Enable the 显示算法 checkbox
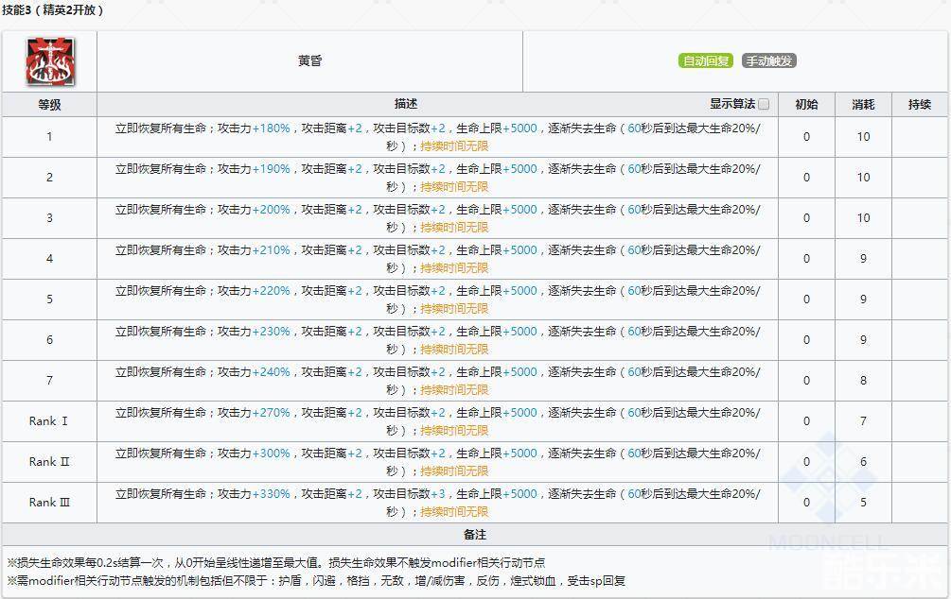This screenshot has width=951, height=599. 764,104
